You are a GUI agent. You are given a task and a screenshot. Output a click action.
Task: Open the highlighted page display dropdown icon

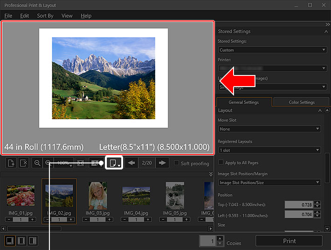[114, 163]
